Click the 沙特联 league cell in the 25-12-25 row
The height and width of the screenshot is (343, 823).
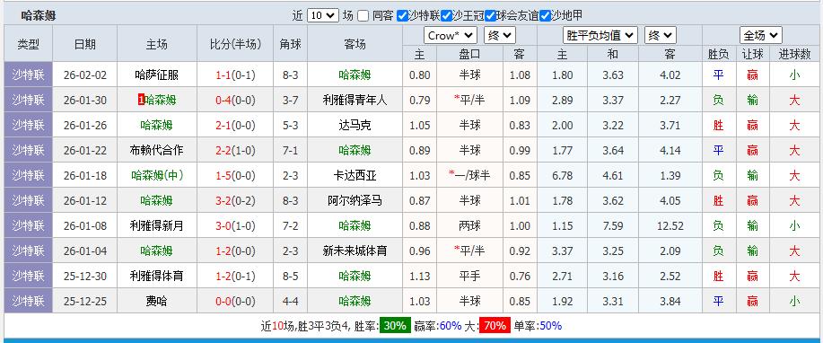[29, 301]
